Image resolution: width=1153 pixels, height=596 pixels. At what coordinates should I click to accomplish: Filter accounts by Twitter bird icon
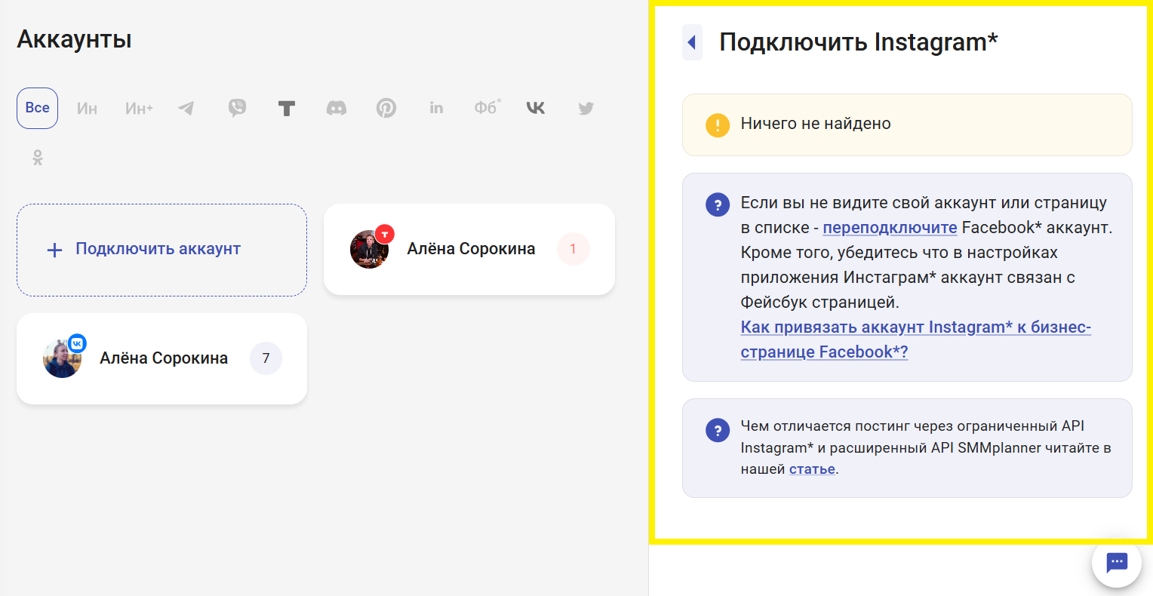(586, 109)
